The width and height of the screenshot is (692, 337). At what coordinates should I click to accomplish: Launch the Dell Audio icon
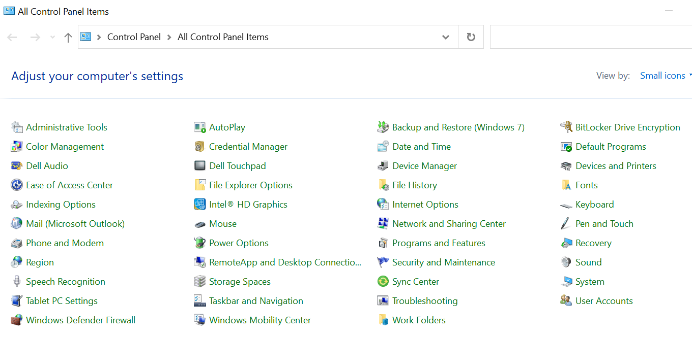pos(17,166)
